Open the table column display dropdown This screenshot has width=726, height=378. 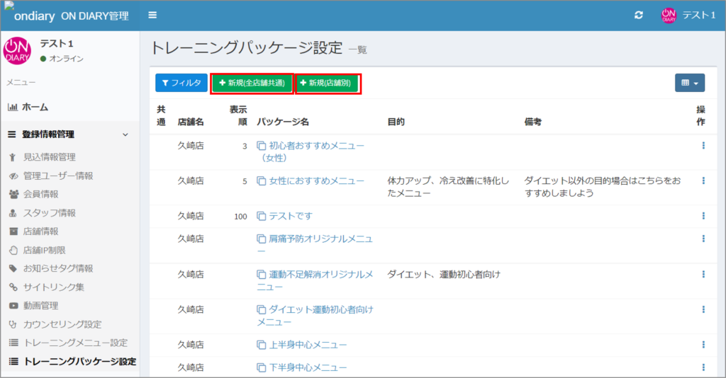tap(689, 83)
